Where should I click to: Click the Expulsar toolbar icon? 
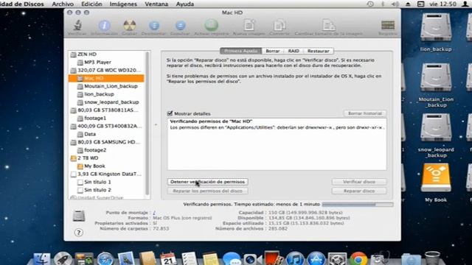pyautogui.click(x=180, y=25)
